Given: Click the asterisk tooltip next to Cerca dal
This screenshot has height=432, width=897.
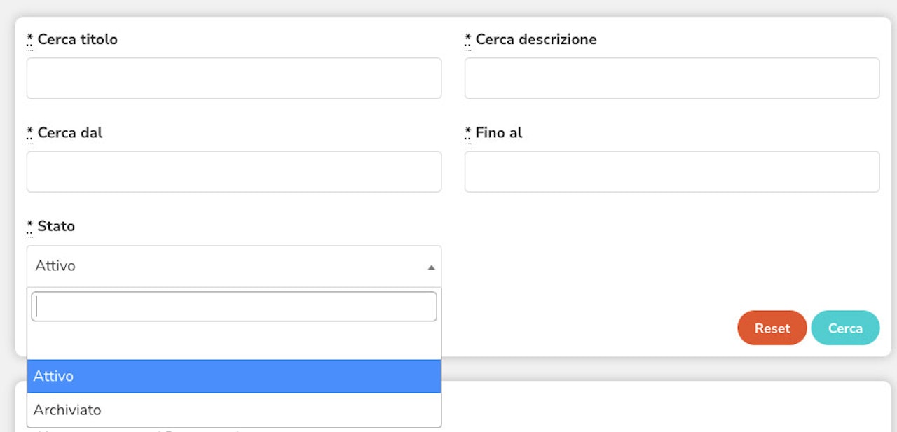Looking at the screenshot, I should point(29,132).
